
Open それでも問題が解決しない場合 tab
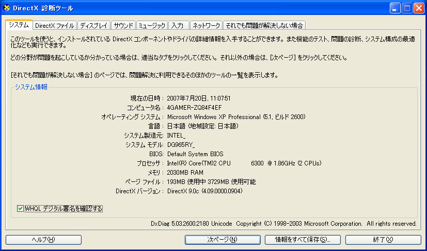click(264, 26)
